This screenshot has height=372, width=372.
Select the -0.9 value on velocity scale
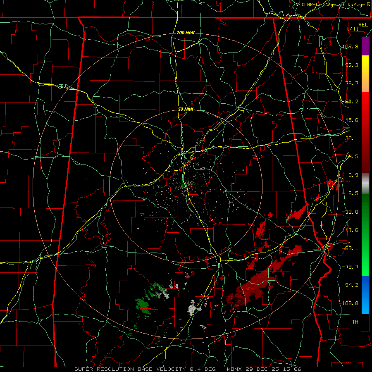click(352, 175)
